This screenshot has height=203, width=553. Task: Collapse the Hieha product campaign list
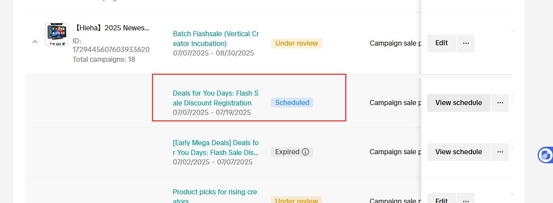(x=35, y=41)
